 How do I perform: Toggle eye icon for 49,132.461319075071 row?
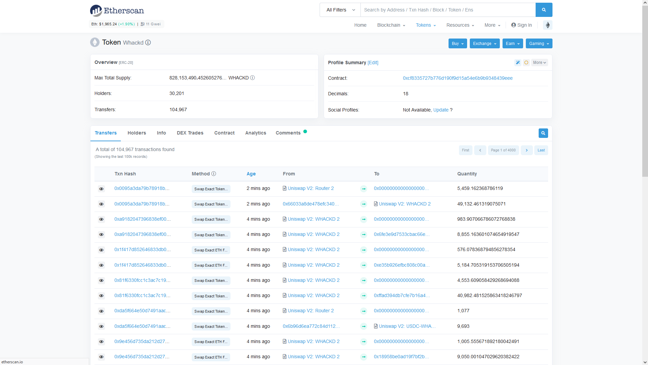[x=101, y=204]
